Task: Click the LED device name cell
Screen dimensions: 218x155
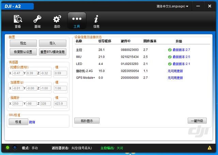Action: 79,64
